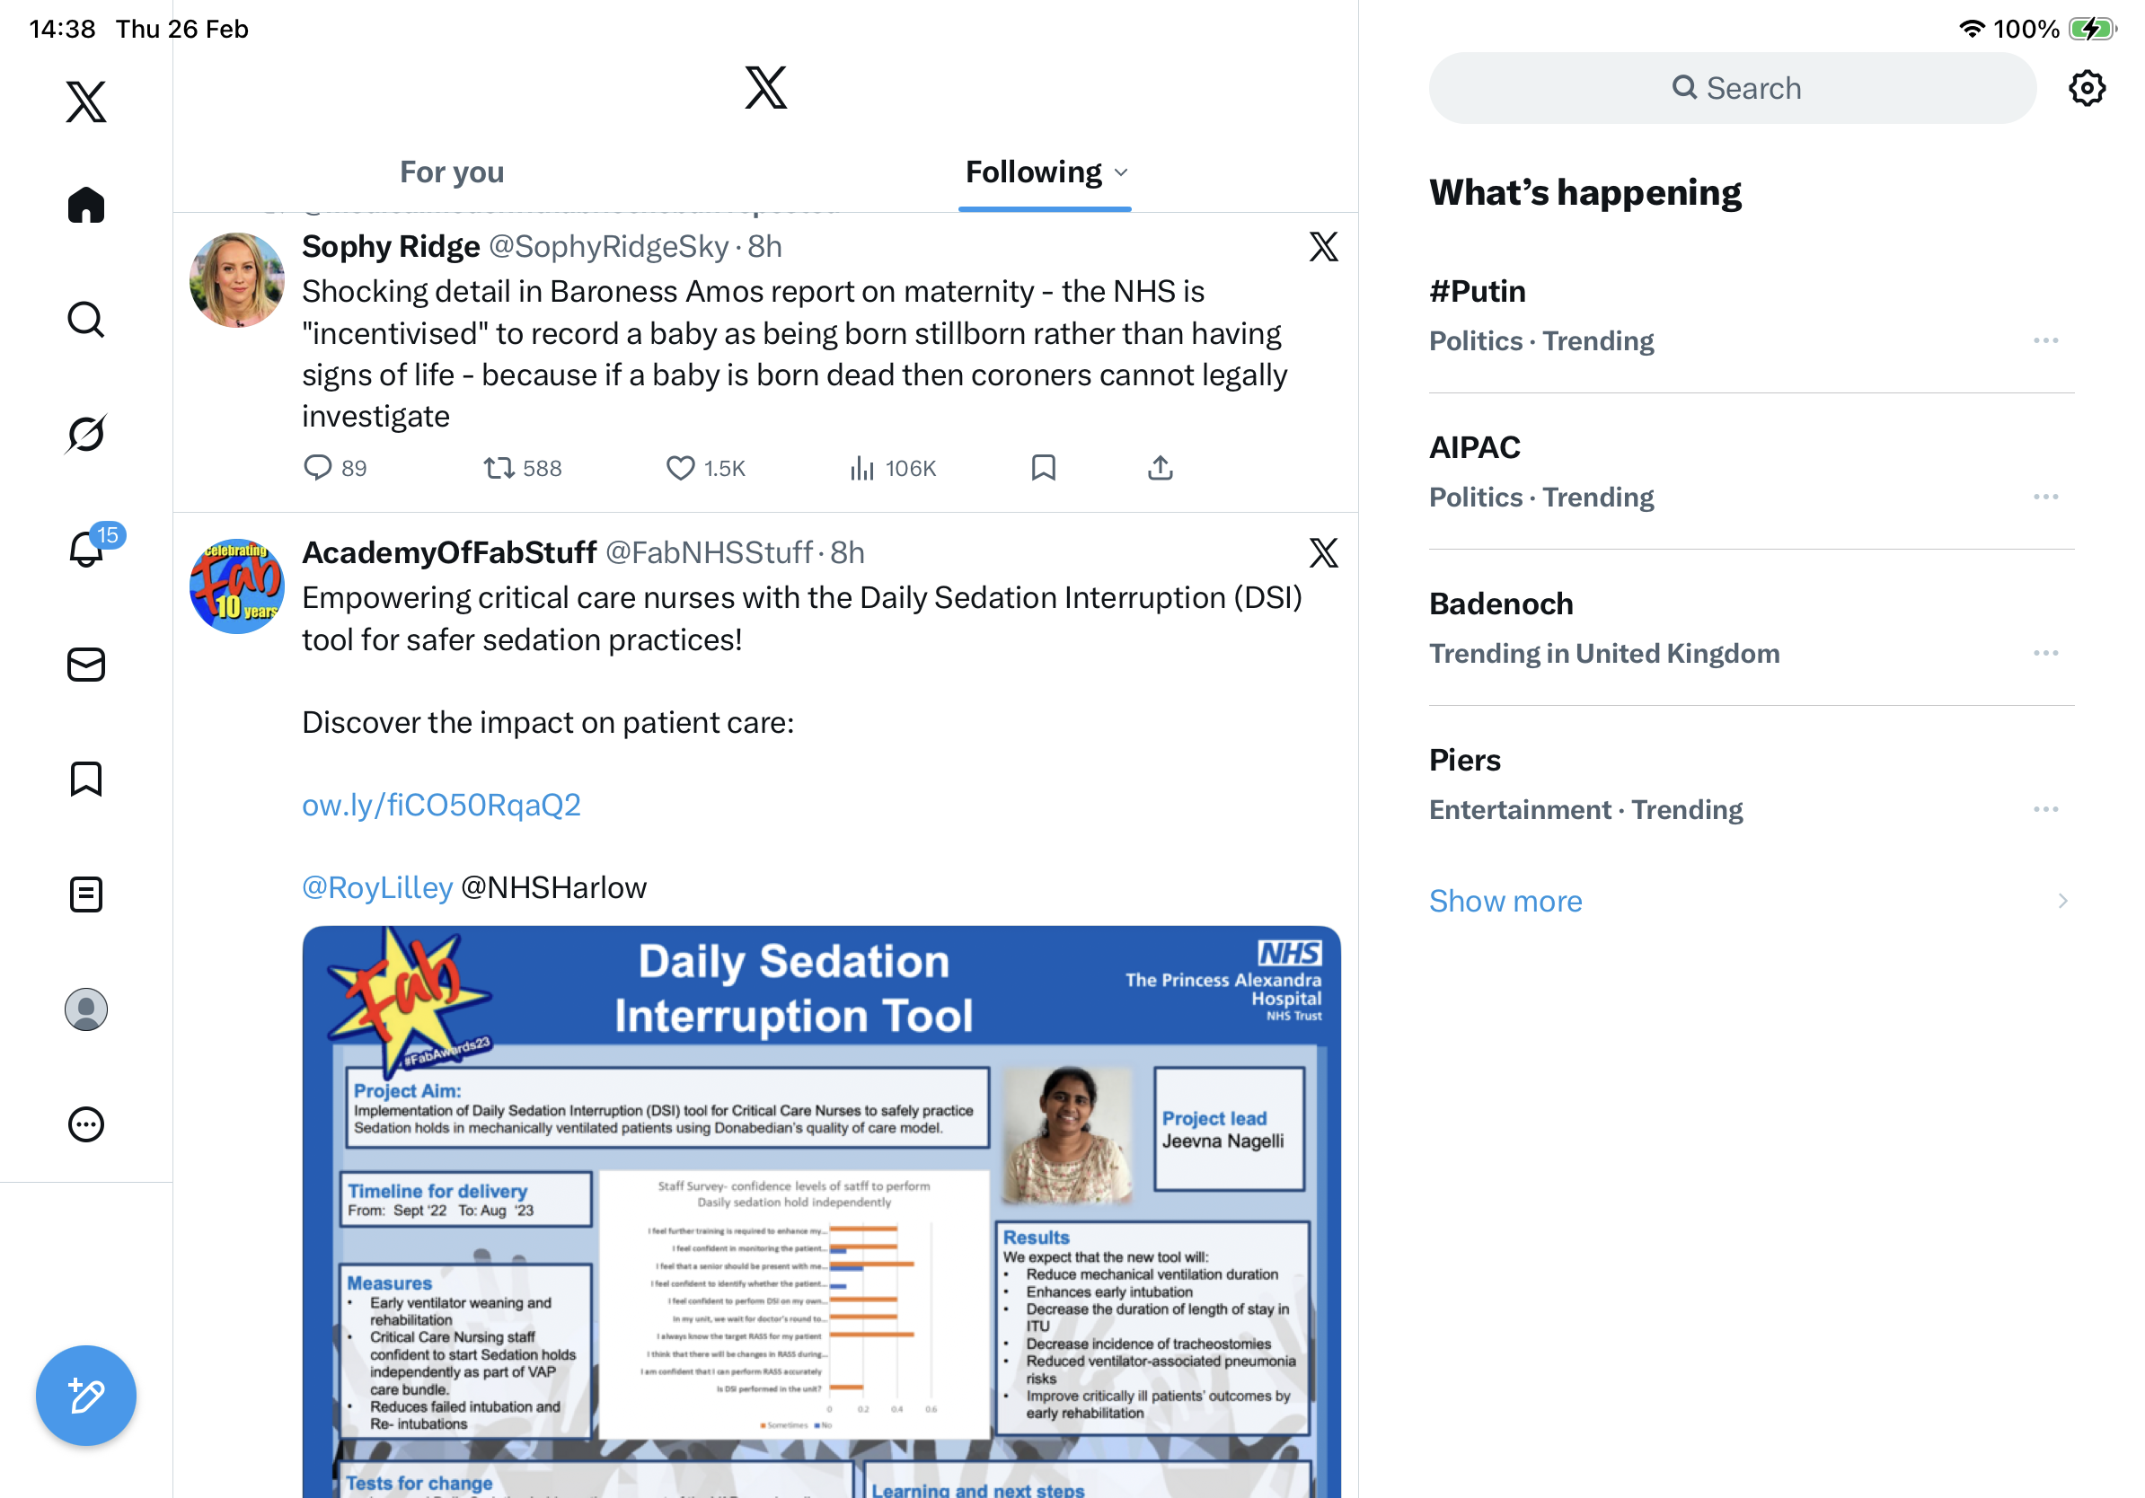Expand the Following tab dropdown chevron
The width and height of the screenshot is (2145, 1498).
[x=1122, y=172]
